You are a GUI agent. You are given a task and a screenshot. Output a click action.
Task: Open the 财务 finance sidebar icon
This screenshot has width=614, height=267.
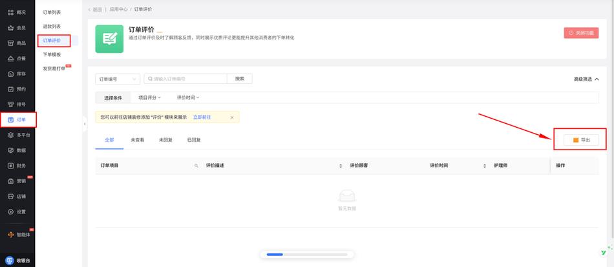11,166
